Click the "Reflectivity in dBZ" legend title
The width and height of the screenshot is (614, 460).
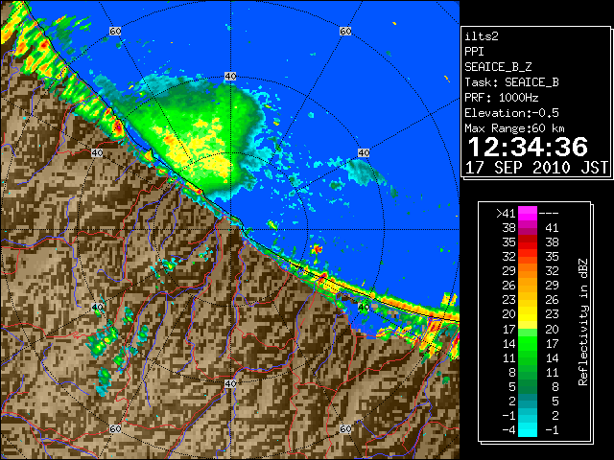pos(582,322)
